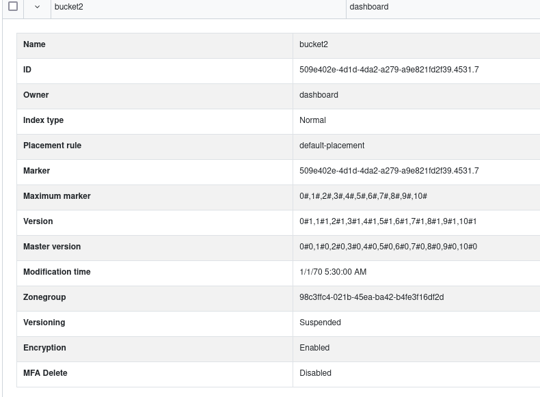This screenshot has width=540, height=397.
Task: Select the Marker row's value text
Action: coord(389,171)
